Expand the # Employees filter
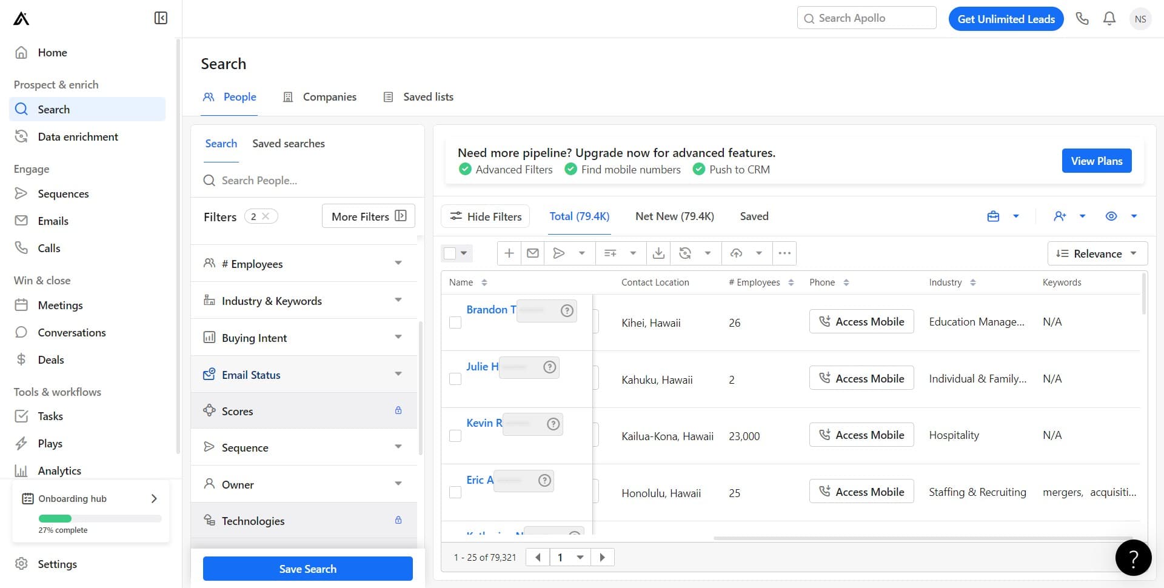The image size is (1164, 588). (303, 263)
